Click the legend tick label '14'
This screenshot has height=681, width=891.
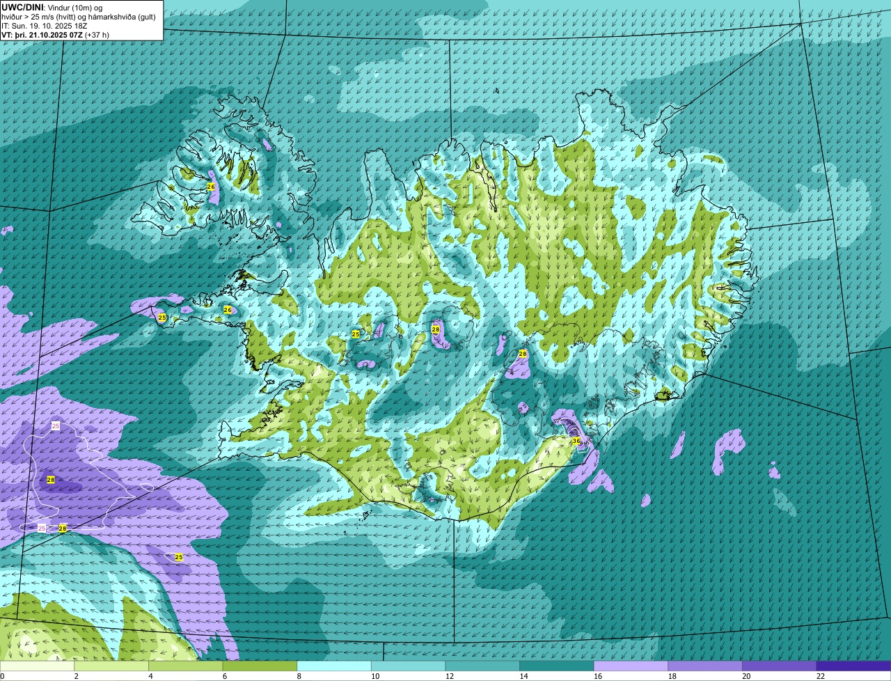click(523, 676)
